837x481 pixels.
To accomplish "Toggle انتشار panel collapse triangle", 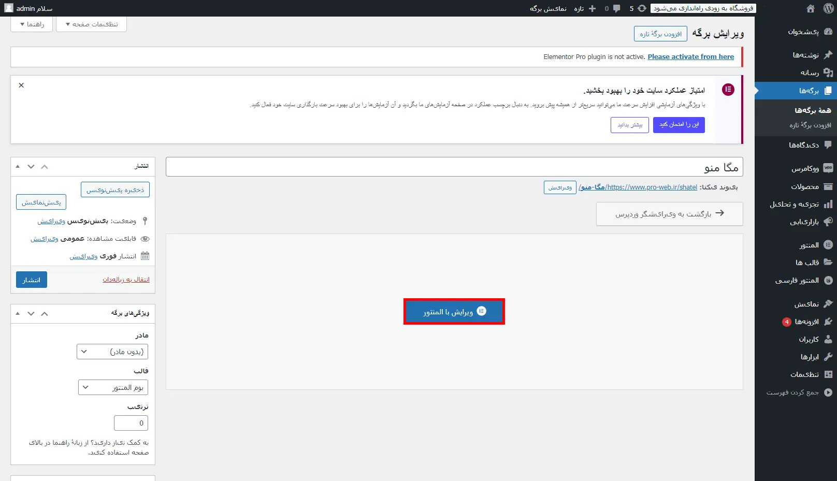I will pos(18,167).
